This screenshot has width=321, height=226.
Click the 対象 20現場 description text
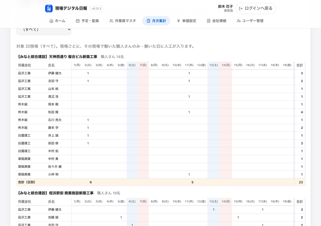tap(105, 46)
